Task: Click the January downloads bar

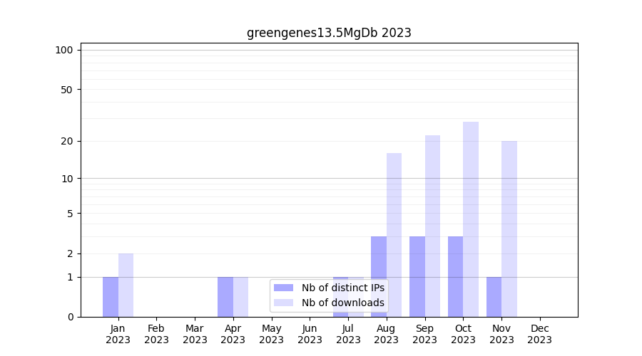Action: click(126, 285)
